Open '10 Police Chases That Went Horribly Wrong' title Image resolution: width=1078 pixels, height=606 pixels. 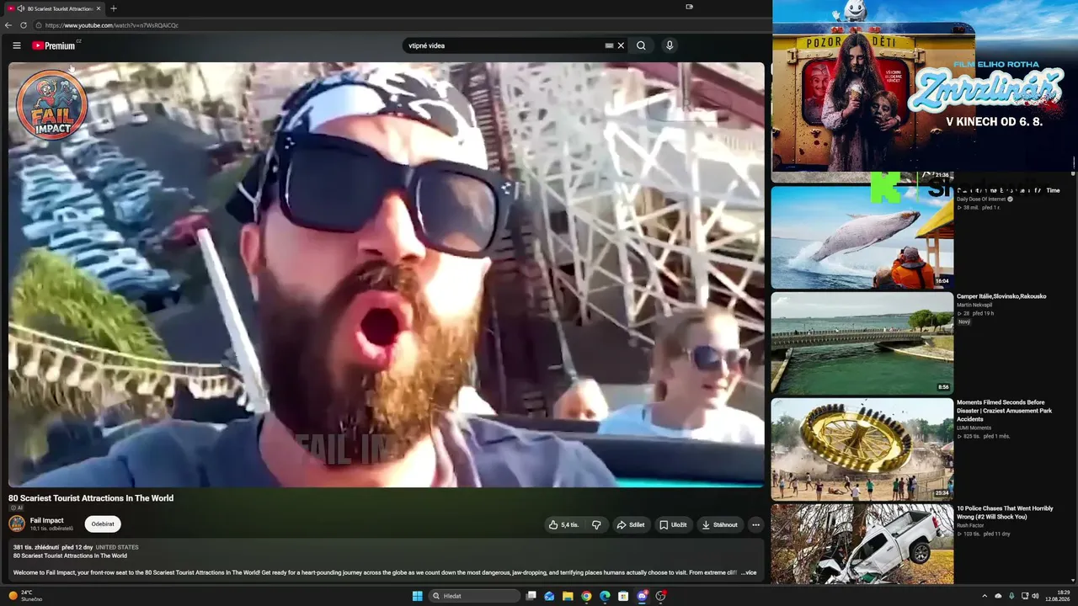click(x=1005, y=513)
